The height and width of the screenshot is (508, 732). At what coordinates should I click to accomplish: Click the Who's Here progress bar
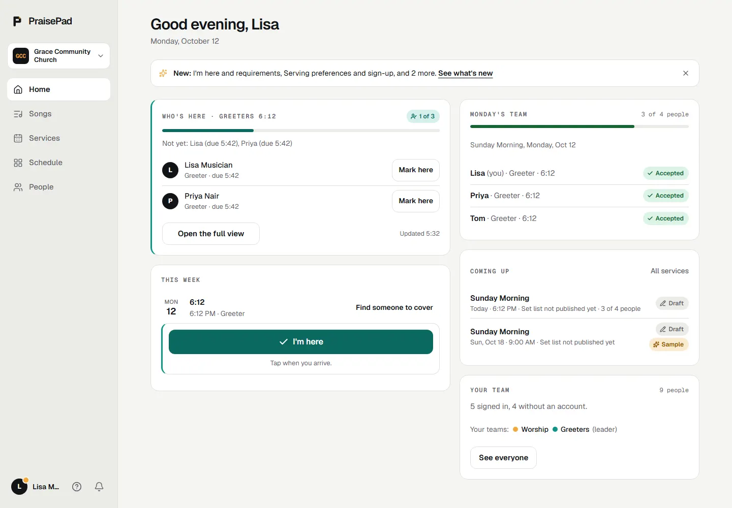click(x=301, y=131)
